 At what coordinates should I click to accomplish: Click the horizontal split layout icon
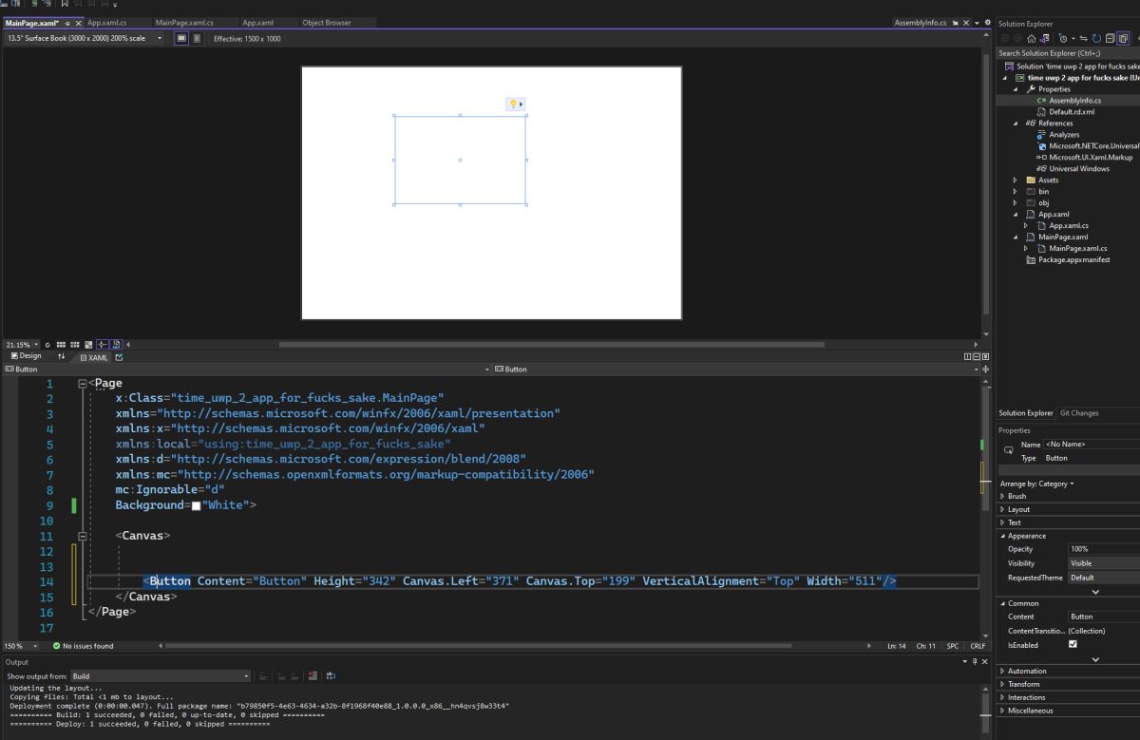(978, 356)
